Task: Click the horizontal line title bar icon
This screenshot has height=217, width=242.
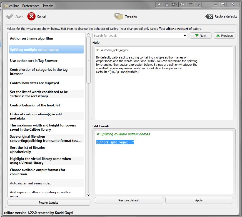Action: pos(190,5)
